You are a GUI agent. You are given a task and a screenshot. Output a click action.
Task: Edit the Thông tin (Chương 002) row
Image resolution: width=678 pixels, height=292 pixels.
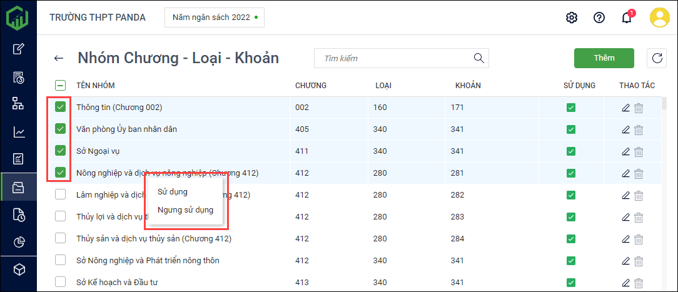(x=625, y=108)
